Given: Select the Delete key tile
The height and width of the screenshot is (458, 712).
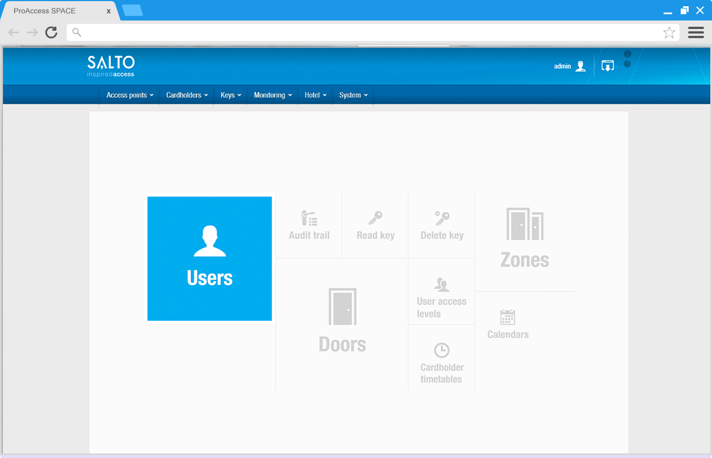Looking at the screenshot, I should pyautogui.click(x=441, y=226).
